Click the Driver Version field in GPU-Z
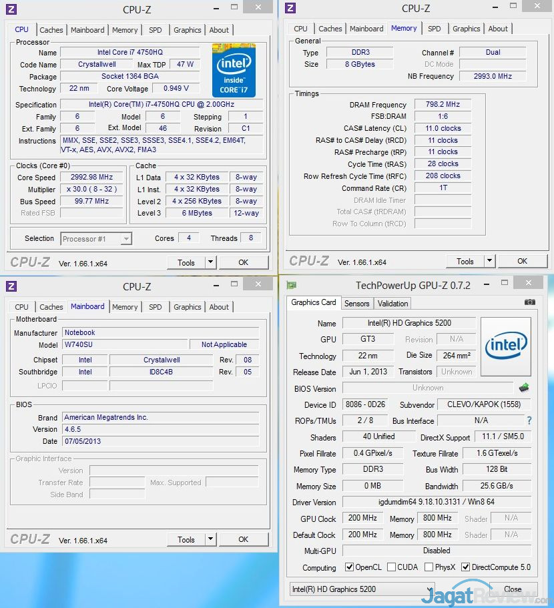The image size is (554, 608). click(437, 502)
